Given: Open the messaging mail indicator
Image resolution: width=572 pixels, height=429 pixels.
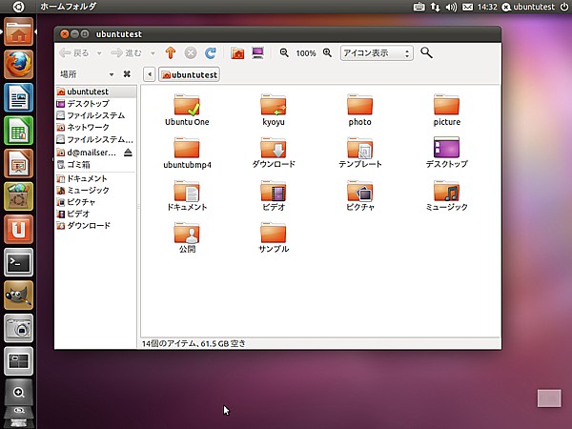Looking at the screenshot, I should [x=468, y=7].
